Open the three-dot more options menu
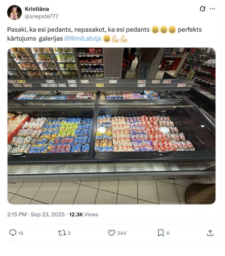The image size is (225, 256). pyautogui.click(x=212, y=9)
